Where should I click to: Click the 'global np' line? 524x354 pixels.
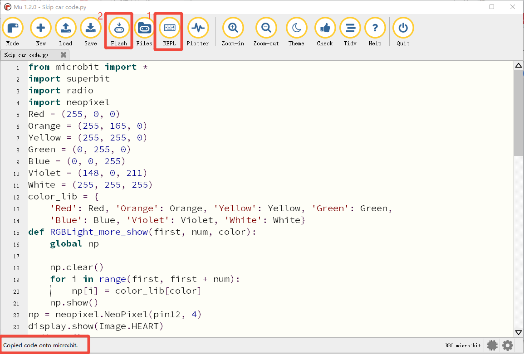[74, 244]
